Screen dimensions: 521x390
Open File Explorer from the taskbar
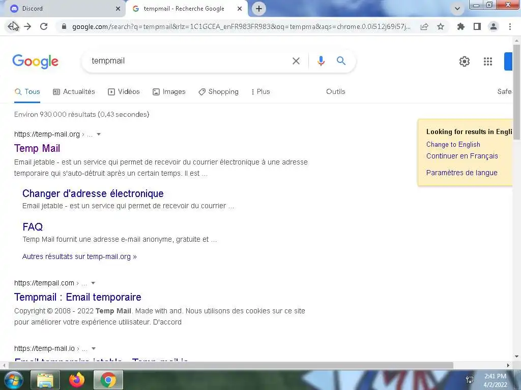coord(45,380)
